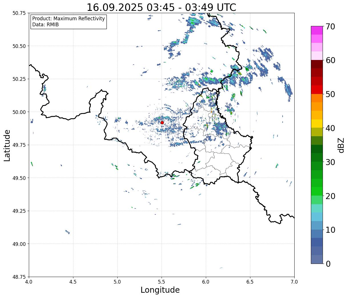This screenshot has height=297, width=348.
Task: Click the 50.75 latitude tick label
Action: coord(19,13)
